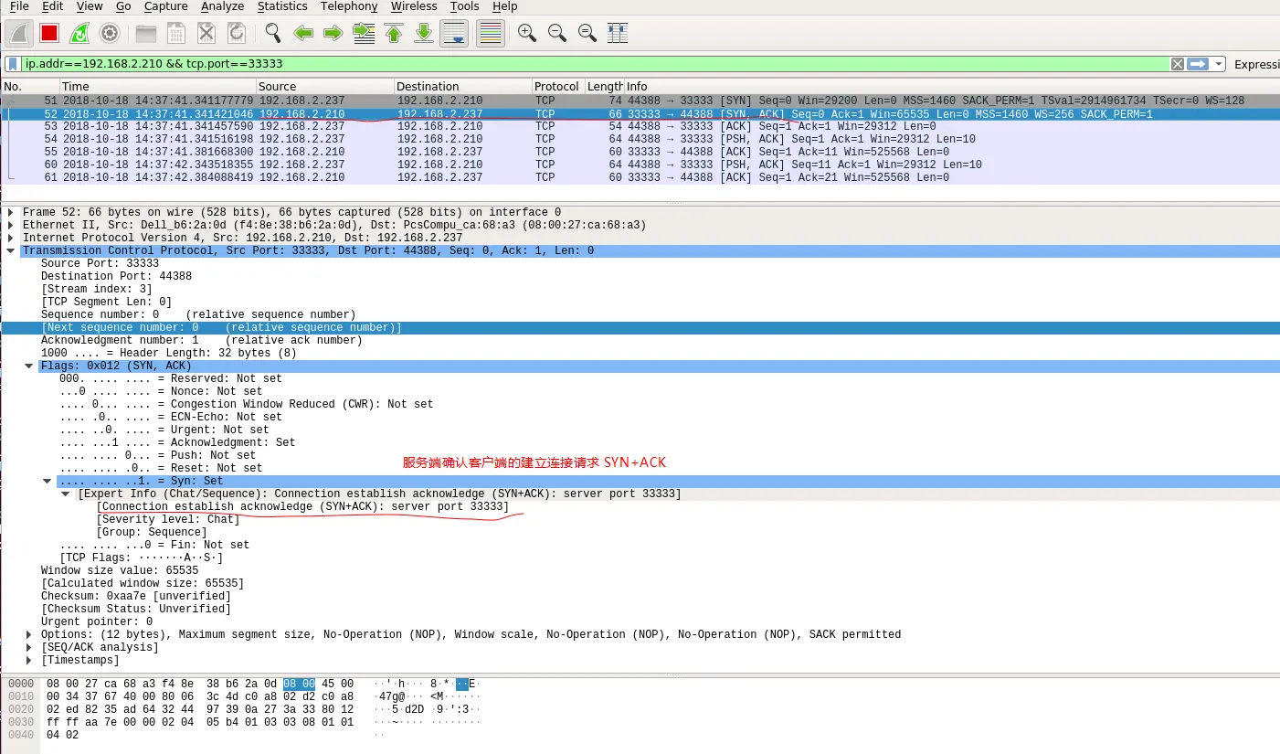Select packet 54, the first PSH, ACK
This screenshot has height=754, width=1280.
click(640, 139)
